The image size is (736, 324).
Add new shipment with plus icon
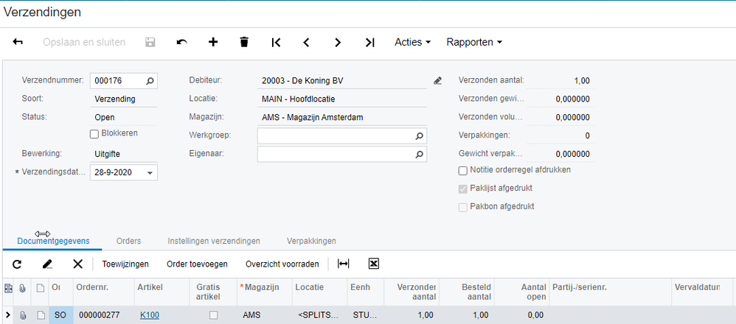(x=213, y=43)
